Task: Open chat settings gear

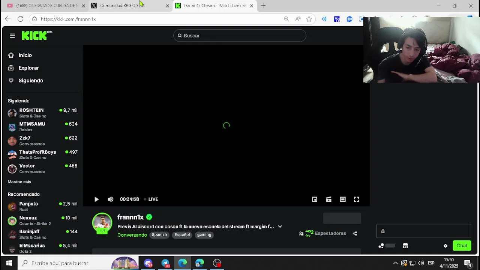Action: pos(445,246)
